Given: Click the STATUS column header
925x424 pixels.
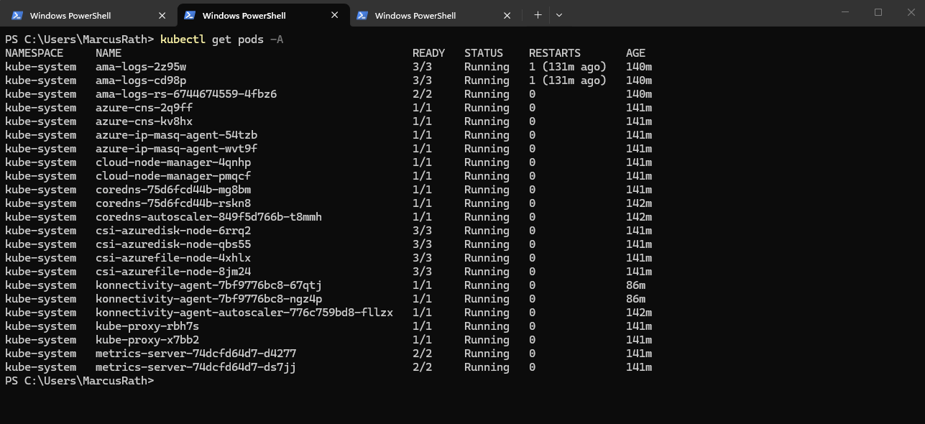Looking at the screenshot, I should point(484,53).
